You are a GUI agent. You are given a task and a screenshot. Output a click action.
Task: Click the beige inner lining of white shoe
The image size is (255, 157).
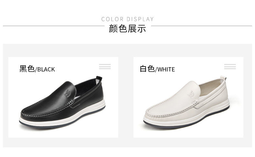pyautogui.click(x=210, y=88)
